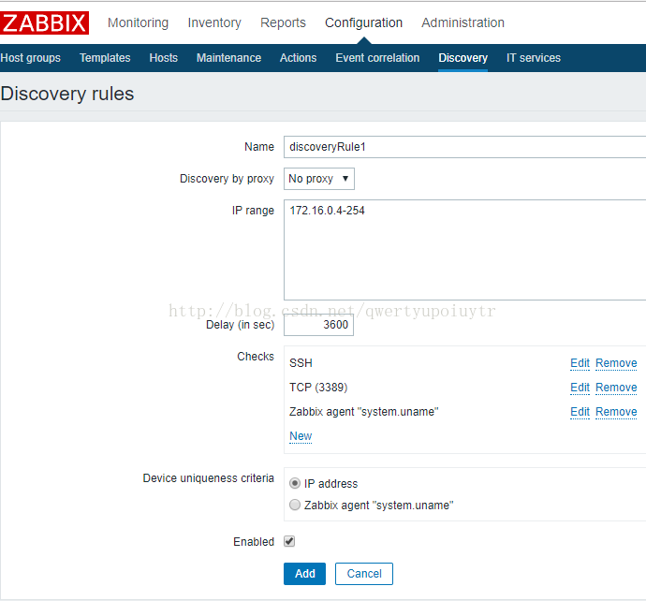The width and height of the screenshot is (646, 601).
Task: Focus the Name input field
Action: [464, 147]
